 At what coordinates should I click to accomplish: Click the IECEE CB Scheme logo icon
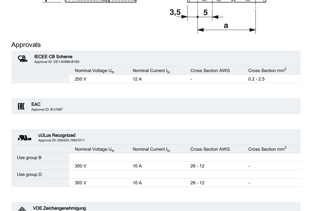tap(23, 59)
